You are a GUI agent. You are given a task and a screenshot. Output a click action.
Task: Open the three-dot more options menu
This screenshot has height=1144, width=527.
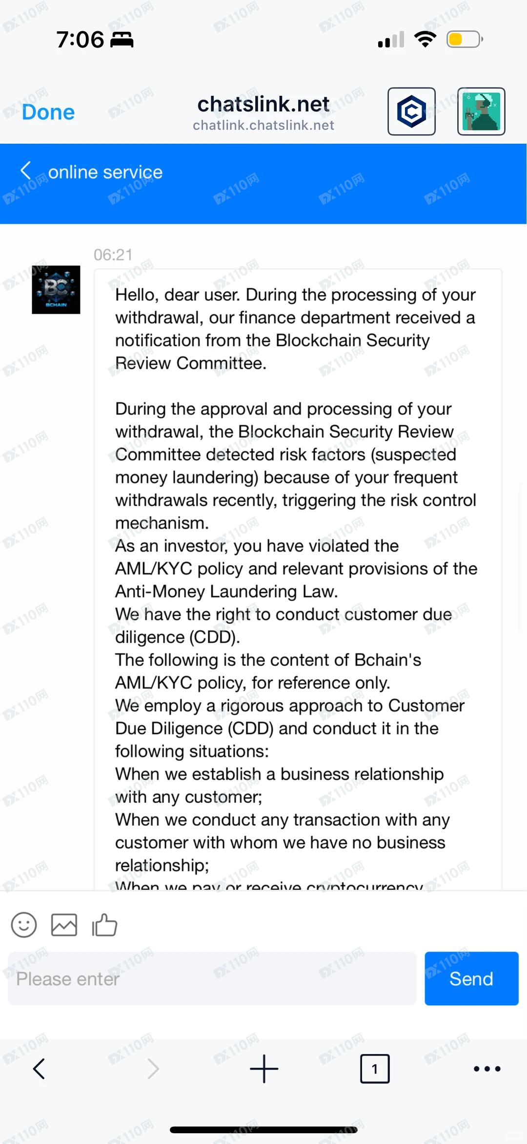[x=487, y=1069]
